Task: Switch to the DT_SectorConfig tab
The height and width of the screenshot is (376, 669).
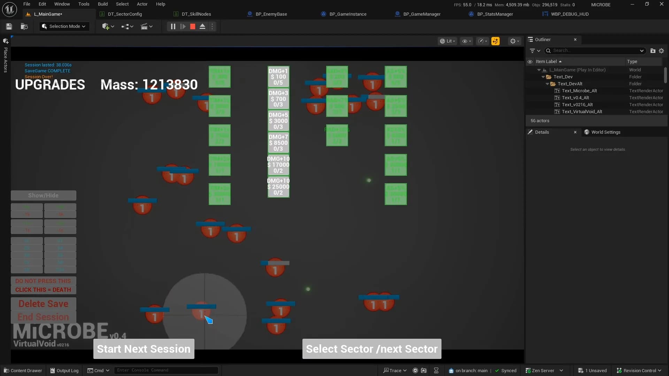Action: (x=125, y=14)
